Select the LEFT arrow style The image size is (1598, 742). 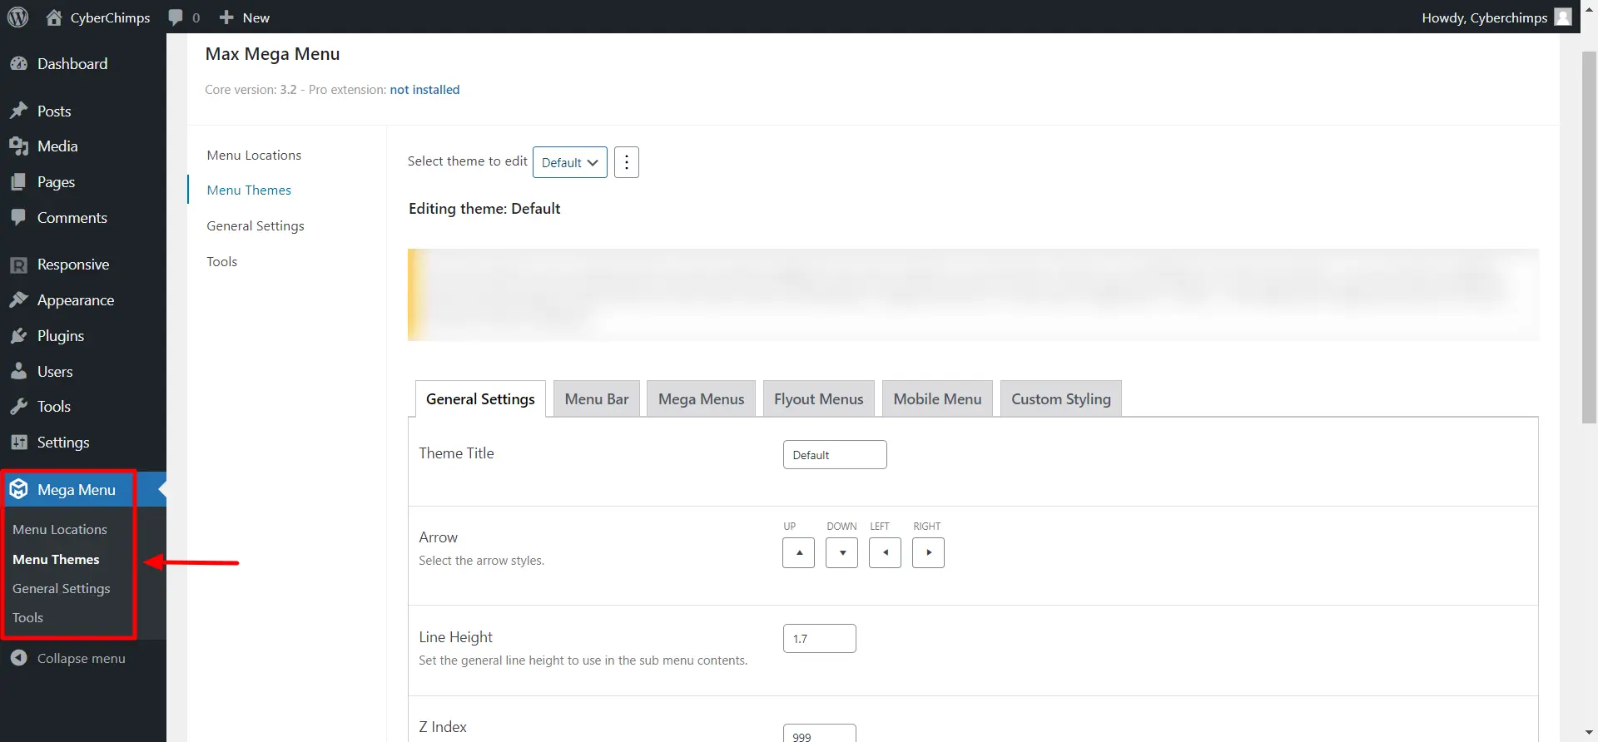[x=885, y=552]
